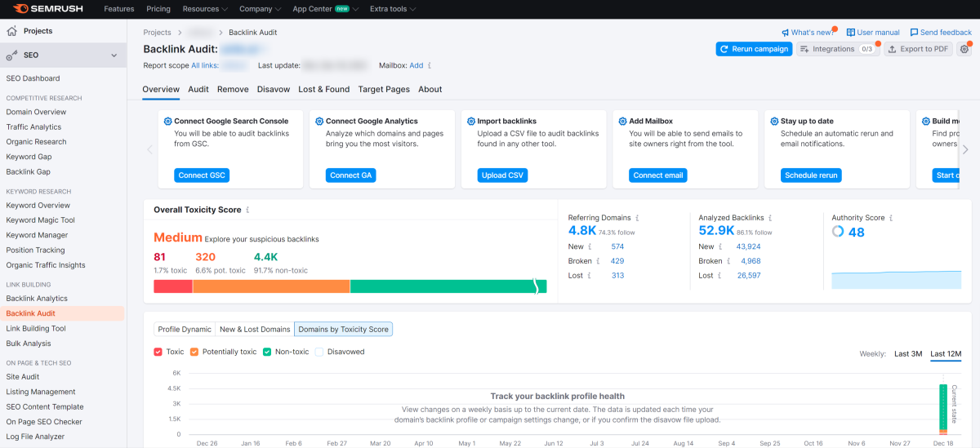Viewport: 980px width, 448px height.
Task: Open the settings gear icon
Action: pos(964,49)
